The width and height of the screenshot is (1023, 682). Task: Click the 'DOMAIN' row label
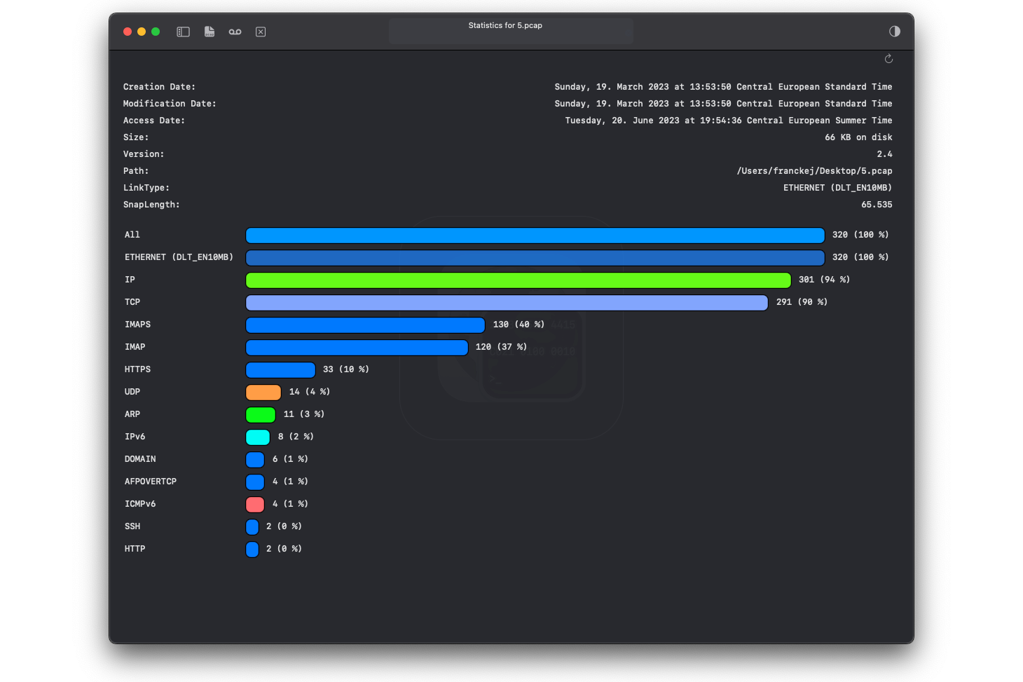(x=140, y=459)
